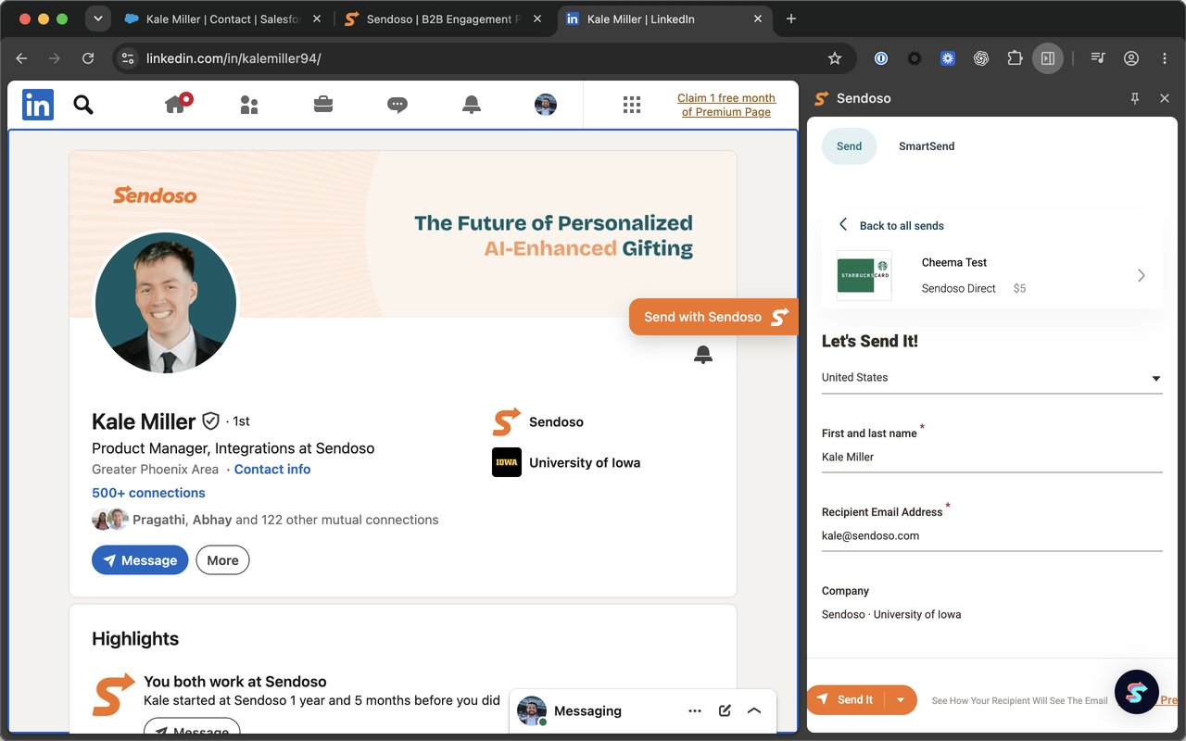Open Messaging options three-dots menu
This screenshot has height=741, width=1186.
pyautogui.click(x=695, y=710)
